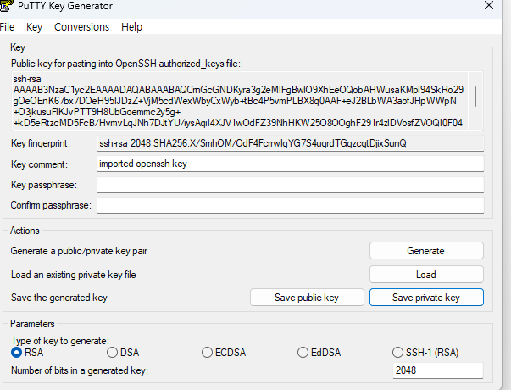Click the 'ssh-rsa' first line of key
Viewport: 511px width, 390px height.
pyautogui.click(x=27, y=79)
